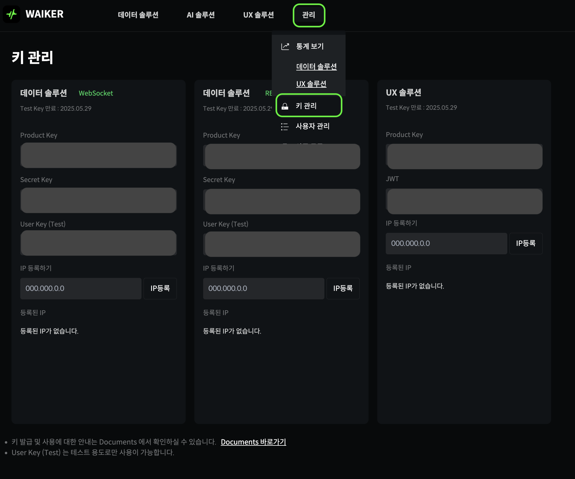Click '등록된 IP가 없습니다.' in UX card

(415, 286)
